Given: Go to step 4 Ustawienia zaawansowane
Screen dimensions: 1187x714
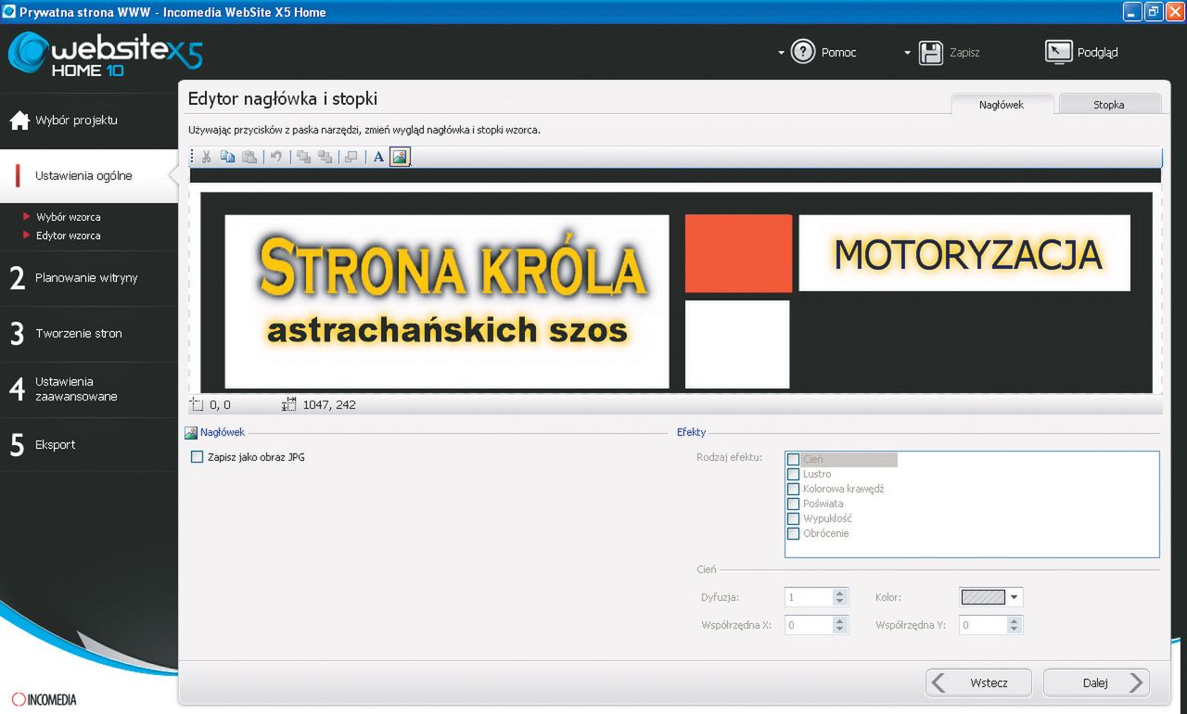Looking at the screenshot, I should click(89, 389).
